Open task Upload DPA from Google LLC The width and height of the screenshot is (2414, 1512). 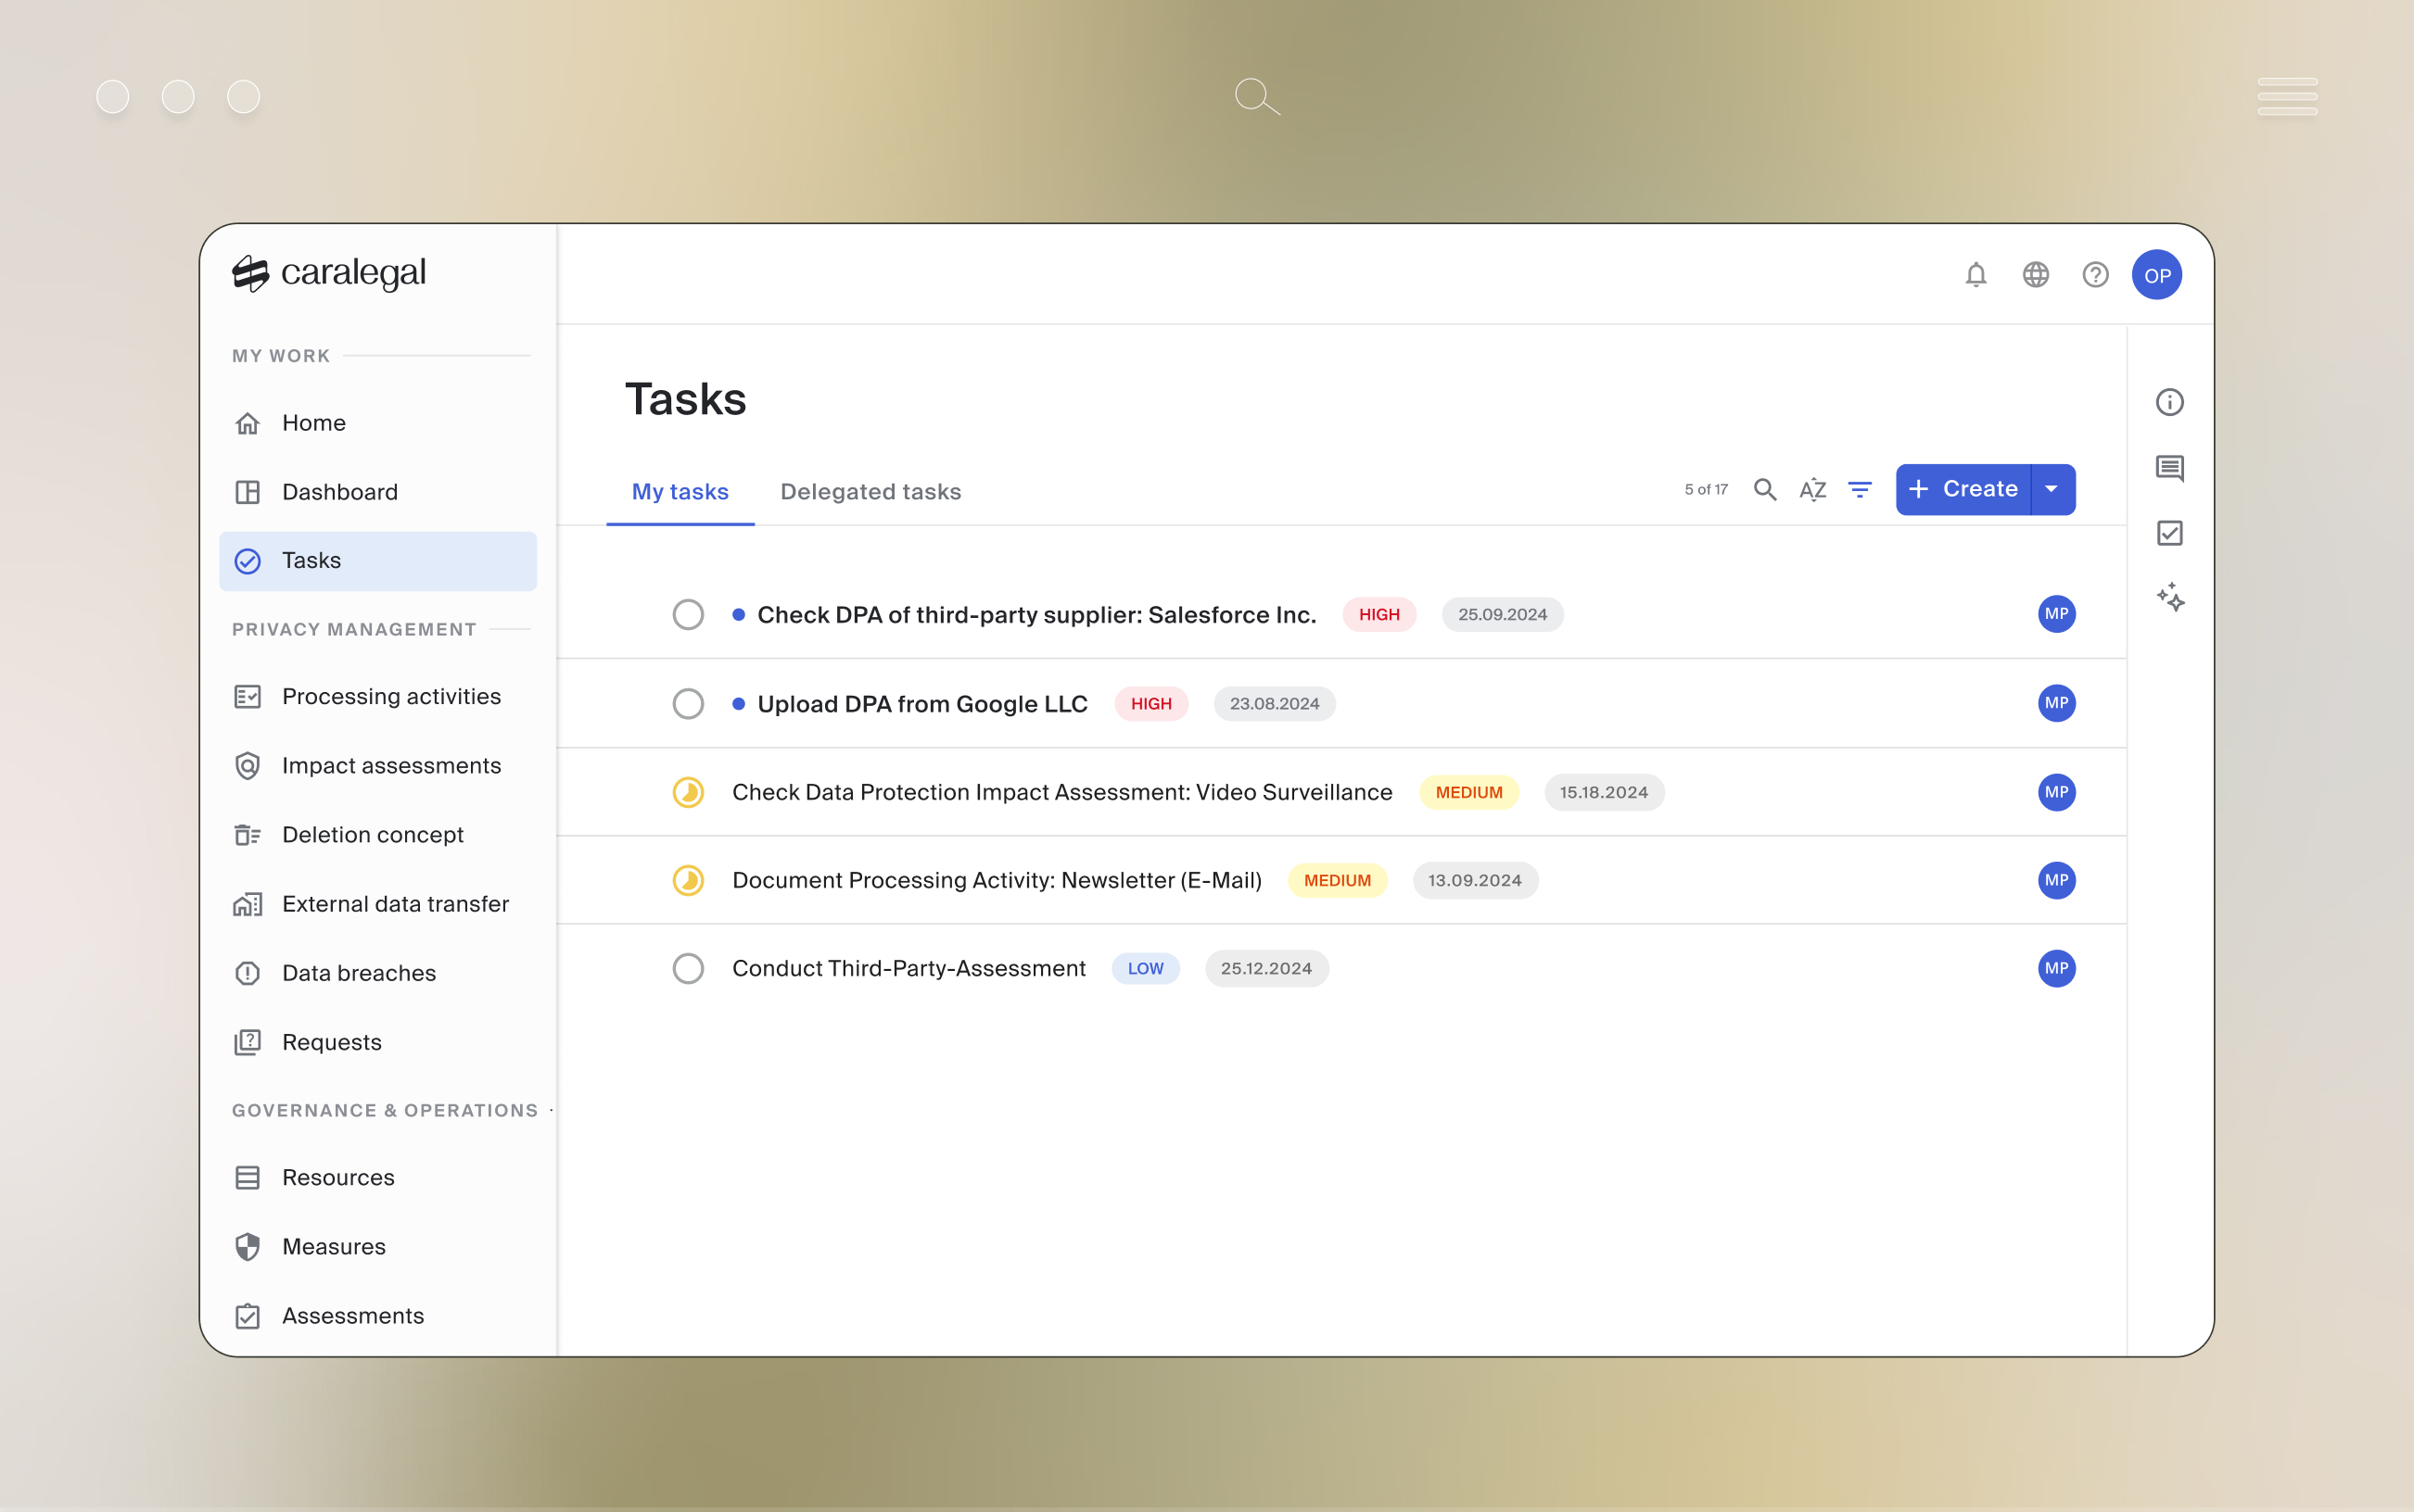pyautogui.click(x=921, y=704)
